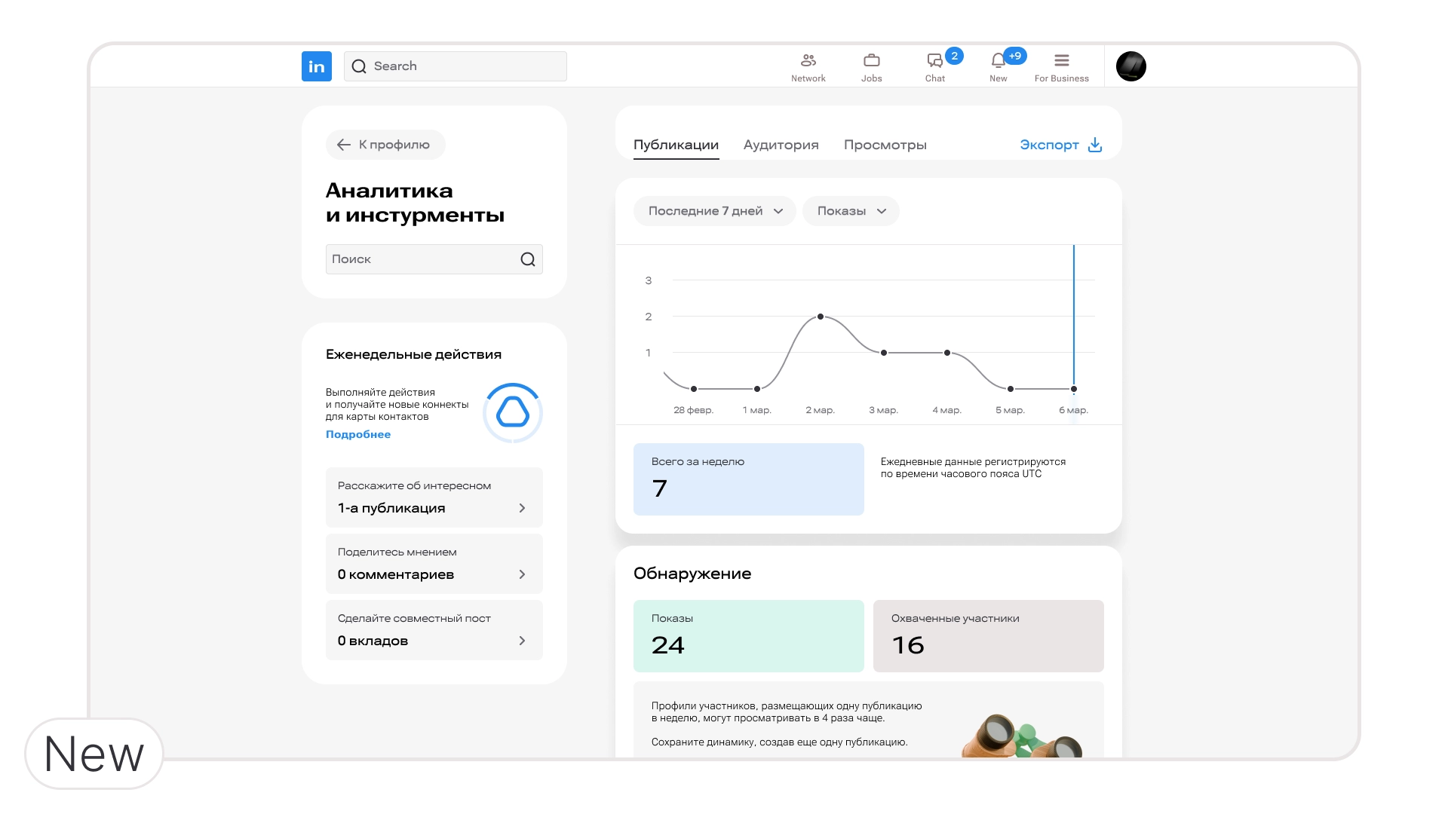Click the magnifier icon in Поиск field
This screenshot has height=814, width=1448.
point(527,259)
